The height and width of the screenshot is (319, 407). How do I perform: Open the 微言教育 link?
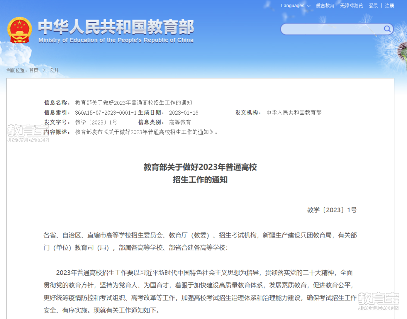(325, 6)
